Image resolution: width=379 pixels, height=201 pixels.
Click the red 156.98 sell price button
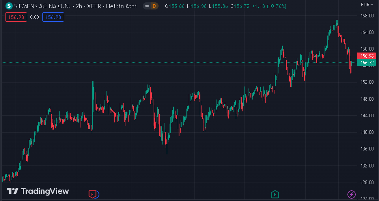[x=16, y=17]
